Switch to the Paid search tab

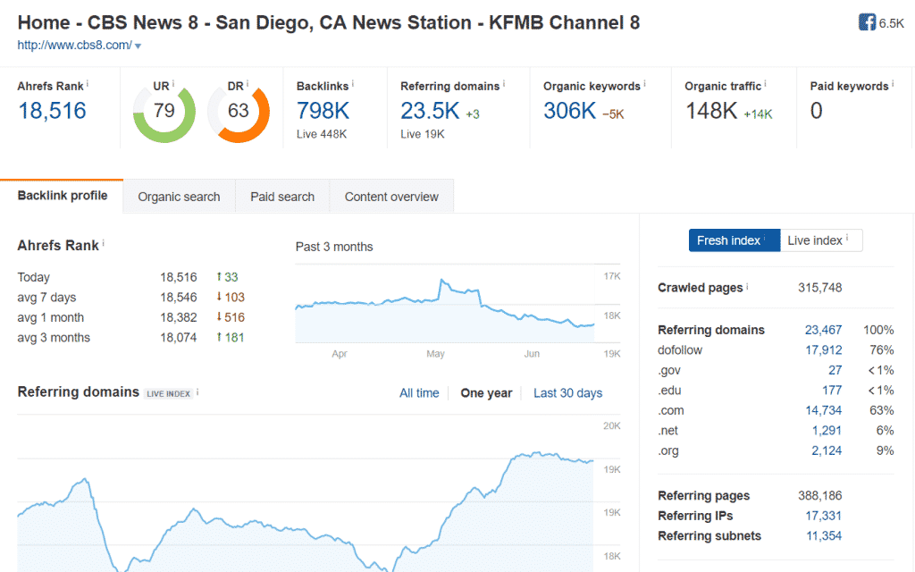tap(282, 197)
